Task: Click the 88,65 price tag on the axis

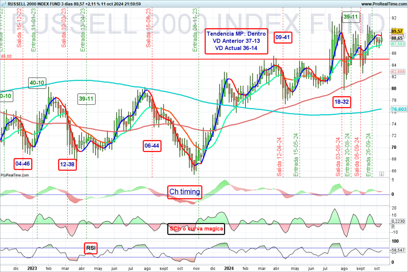Action: point(397,38)
